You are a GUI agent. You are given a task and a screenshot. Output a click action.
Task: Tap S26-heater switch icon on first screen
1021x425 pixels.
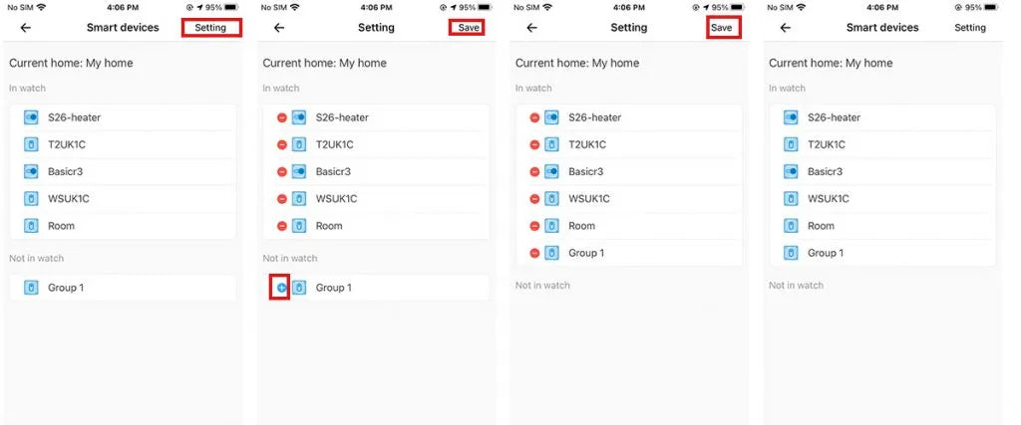tap(30, 117)
